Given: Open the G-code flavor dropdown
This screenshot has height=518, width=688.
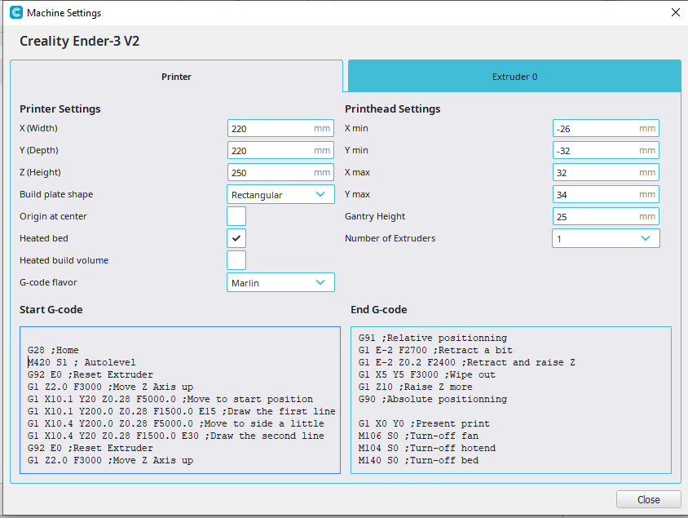Looking at the screenshot, I should 280,282.
